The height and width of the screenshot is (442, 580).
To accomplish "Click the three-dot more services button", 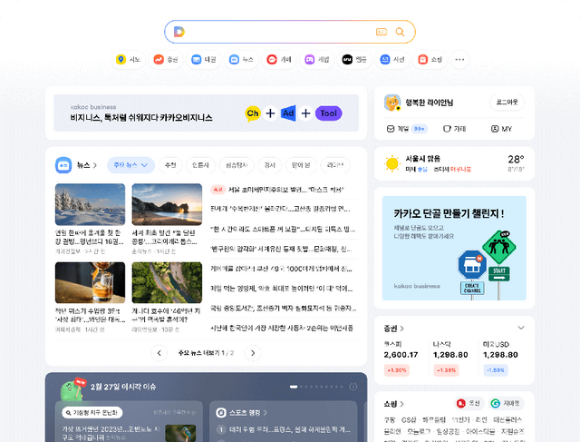I will (459, 60).
